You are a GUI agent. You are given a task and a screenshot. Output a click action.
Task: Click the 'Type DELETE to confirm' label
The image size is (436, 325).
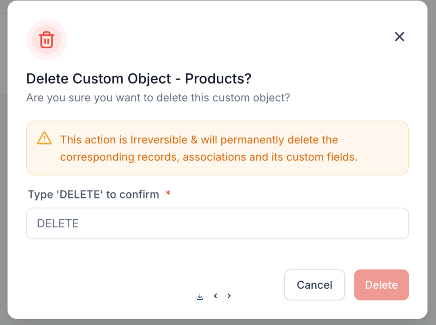tap(93, 194)
